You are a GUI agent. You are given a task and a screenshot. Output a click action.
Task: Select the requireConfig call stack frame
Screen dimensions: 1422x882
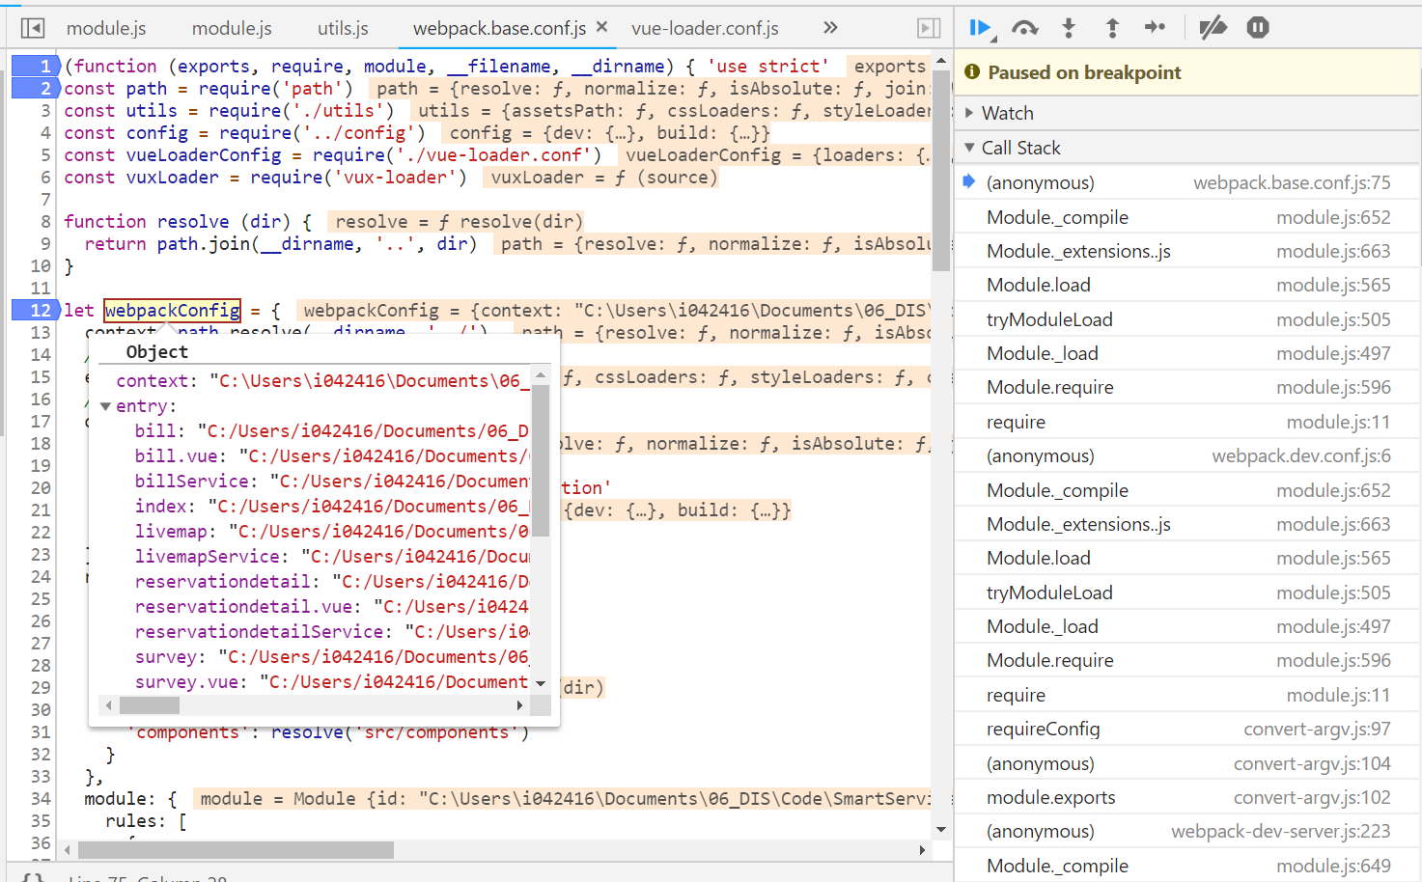(x=1186, y=729)
